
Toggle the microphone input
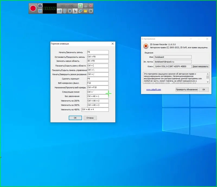tap(64, 11)
